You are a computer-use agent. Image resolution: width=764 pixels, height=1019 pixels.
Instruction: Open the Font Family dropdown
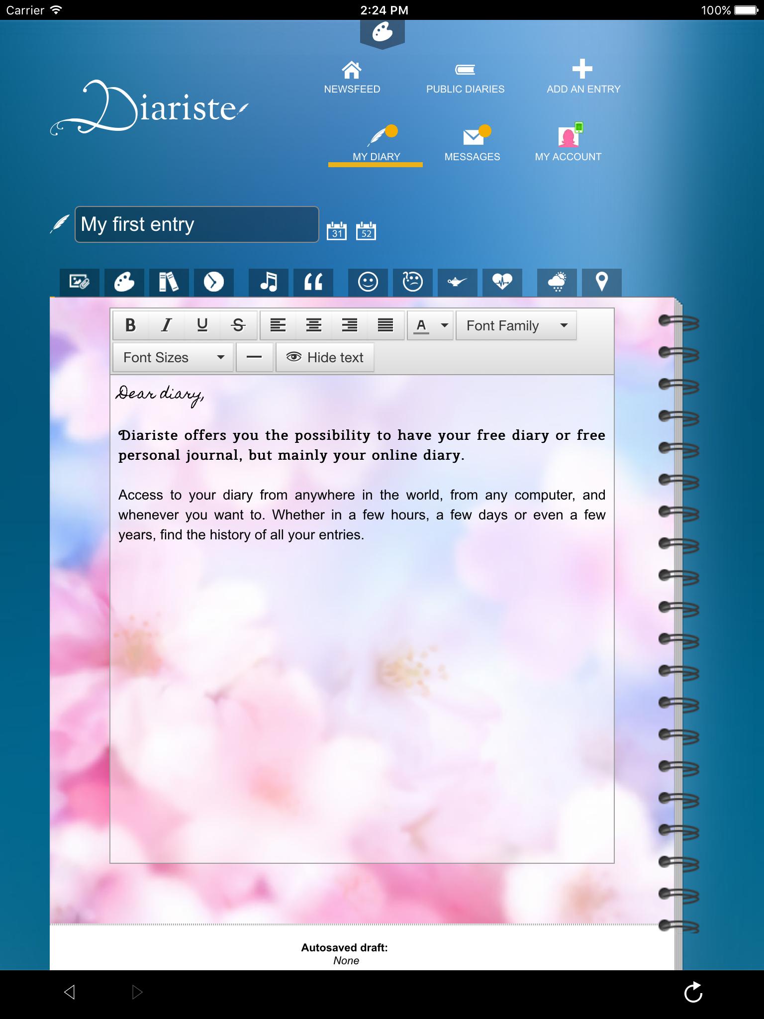point(516,325)
